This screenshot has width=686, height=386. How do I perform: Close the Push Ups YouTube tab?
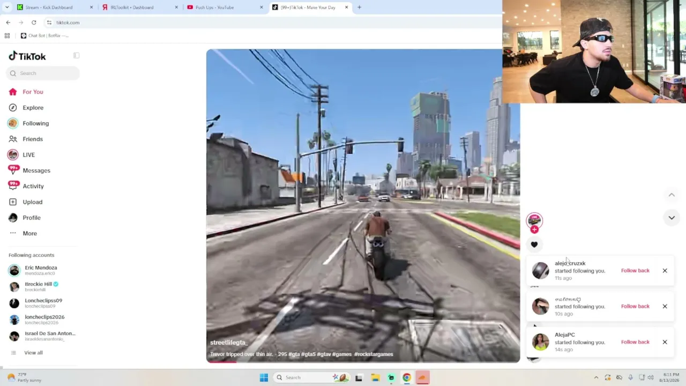pos(262,8)
